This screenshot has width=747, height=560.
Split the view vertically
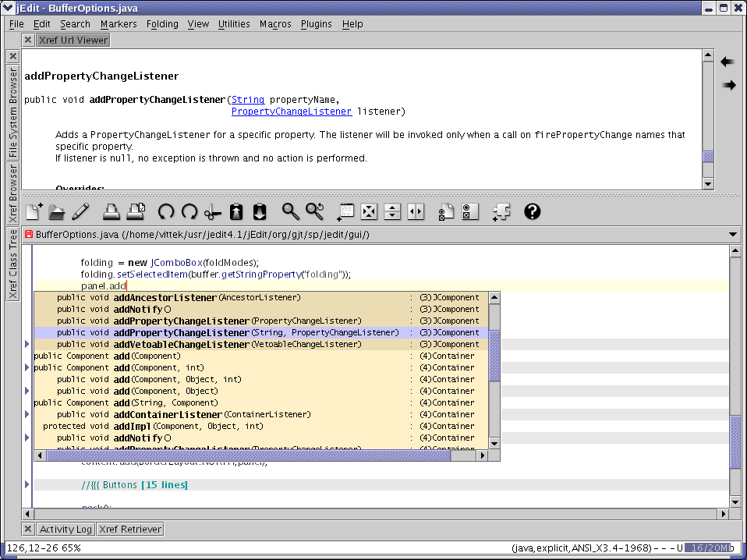416,211
